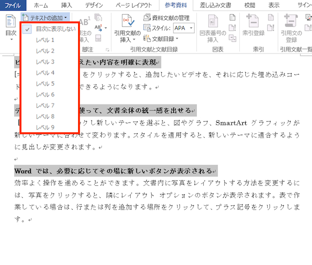Click the update figures table icon in the 図表 group

coord(233,28)
